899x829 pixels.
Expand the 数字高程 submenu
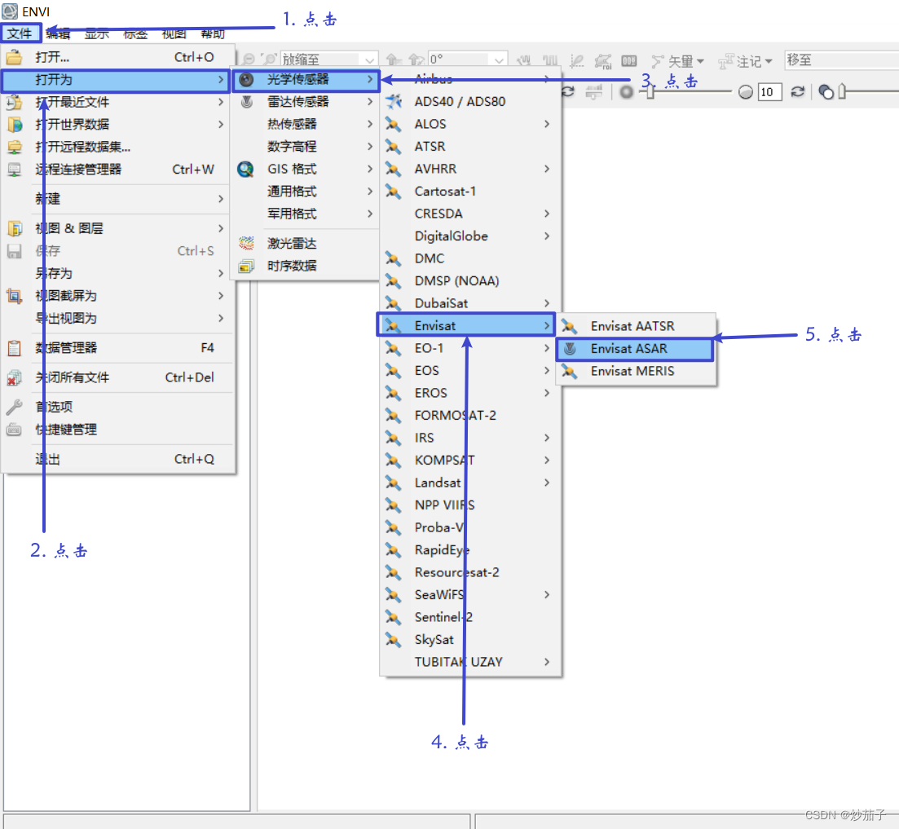pos(370,147)
